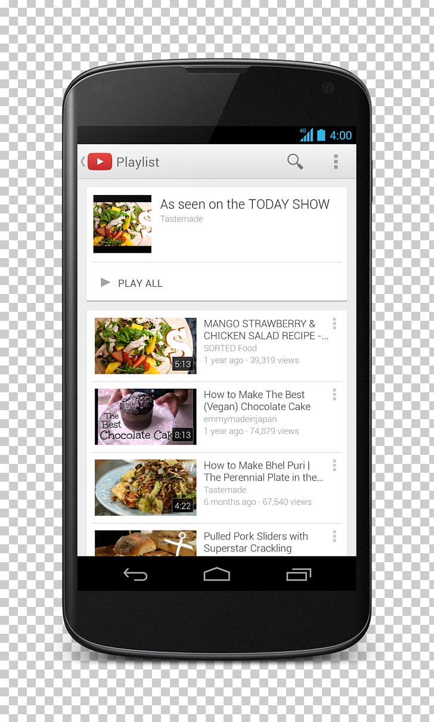Select 67,540 views text
The image size is (434, 722).
[x=287, y=502]
